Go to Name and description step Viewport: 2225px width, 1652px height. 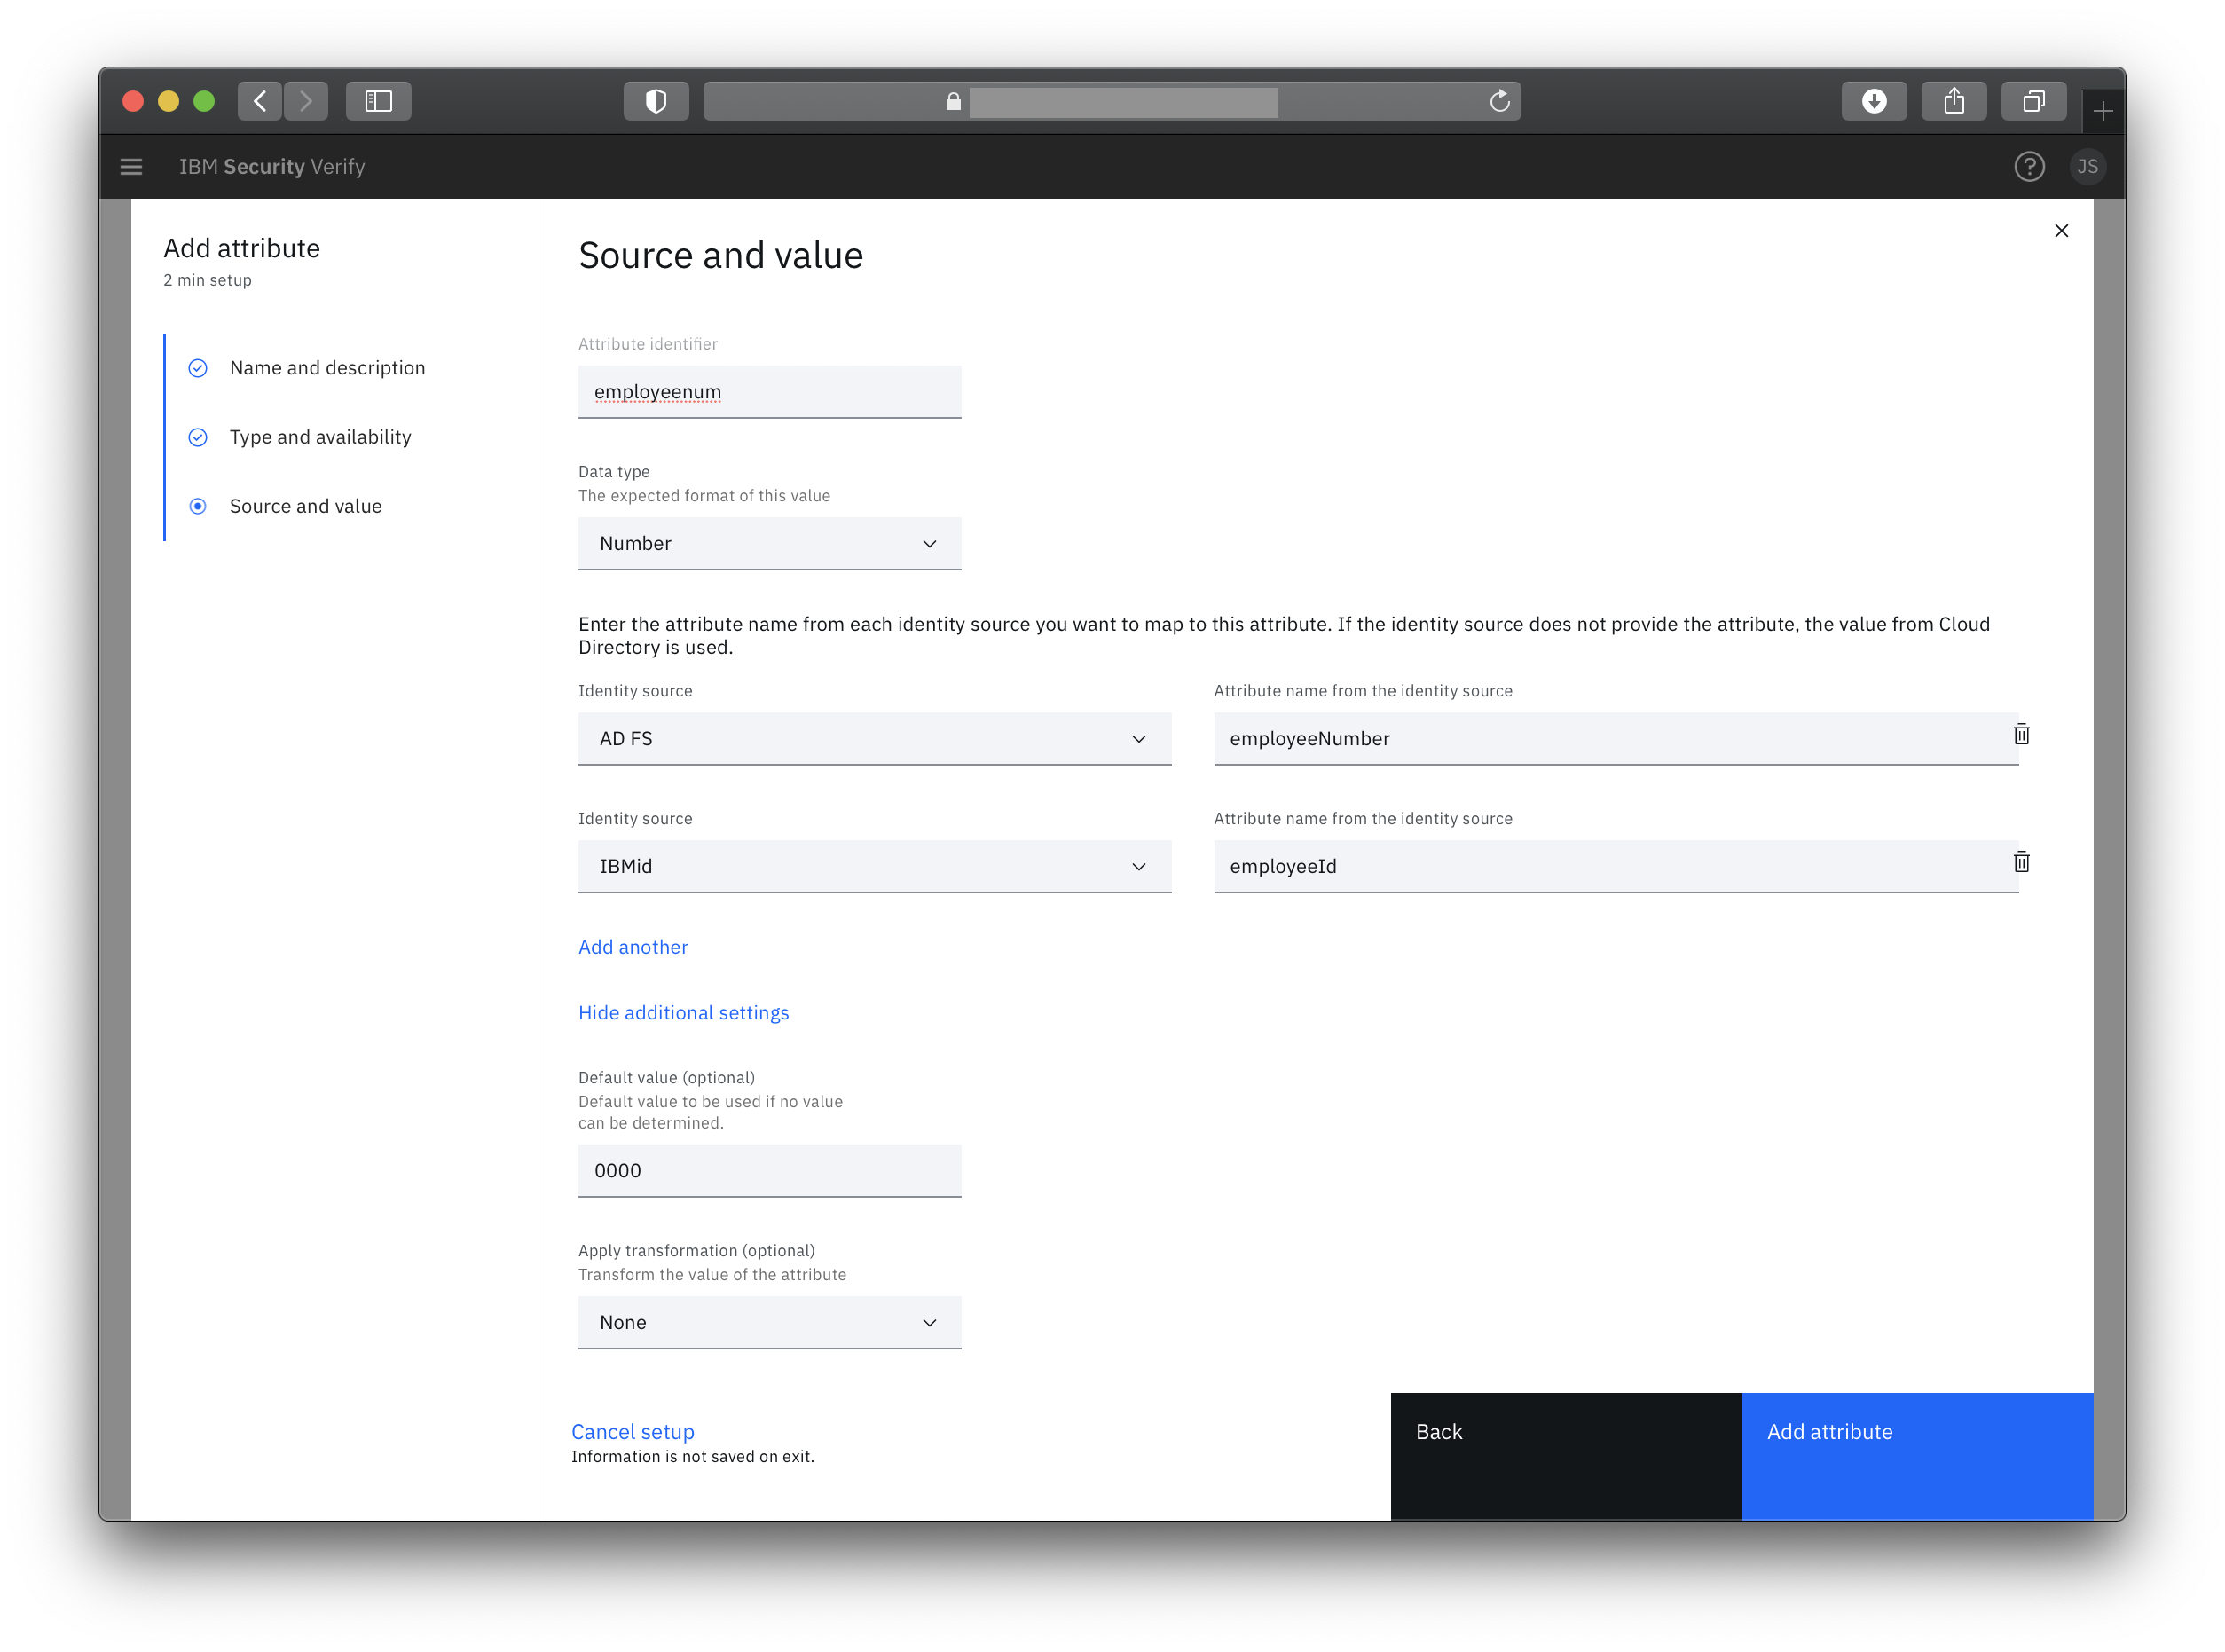tap(327, 368)
